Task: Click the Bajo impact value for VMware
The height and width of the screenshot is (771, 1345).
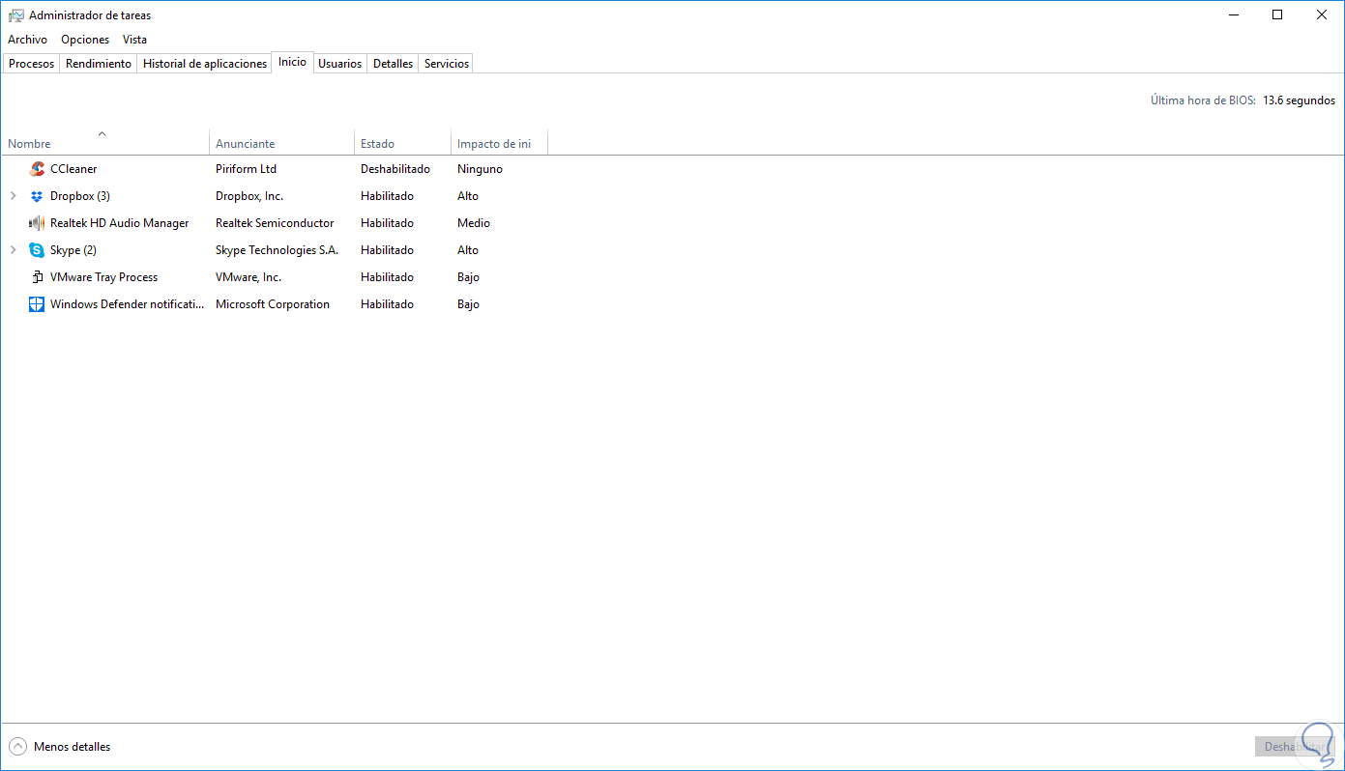Action: (468, 277)
